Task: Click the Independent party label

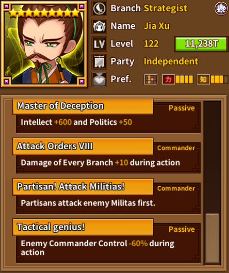Action: (x=171, y=62)
